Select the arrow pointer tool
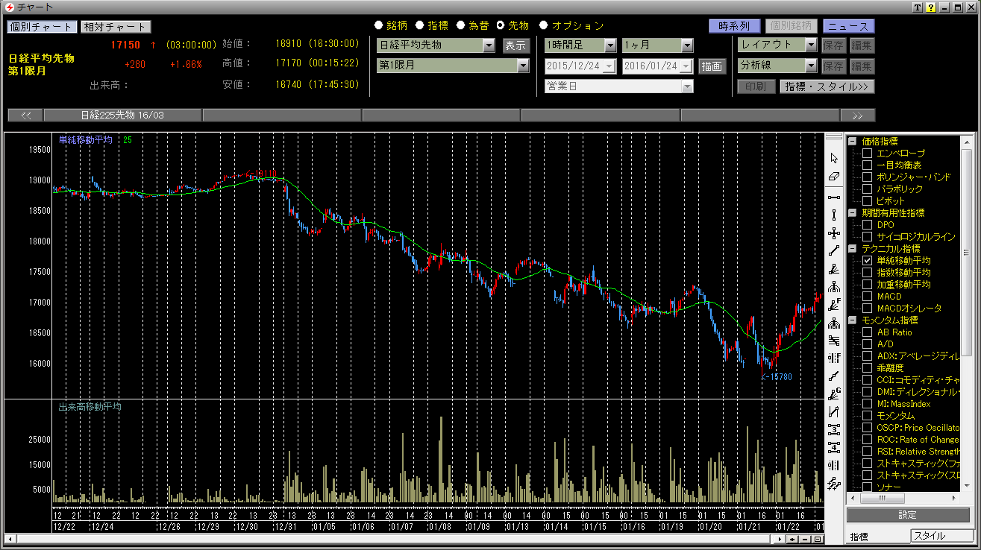 pyautogui.click(x=834, y=158)
